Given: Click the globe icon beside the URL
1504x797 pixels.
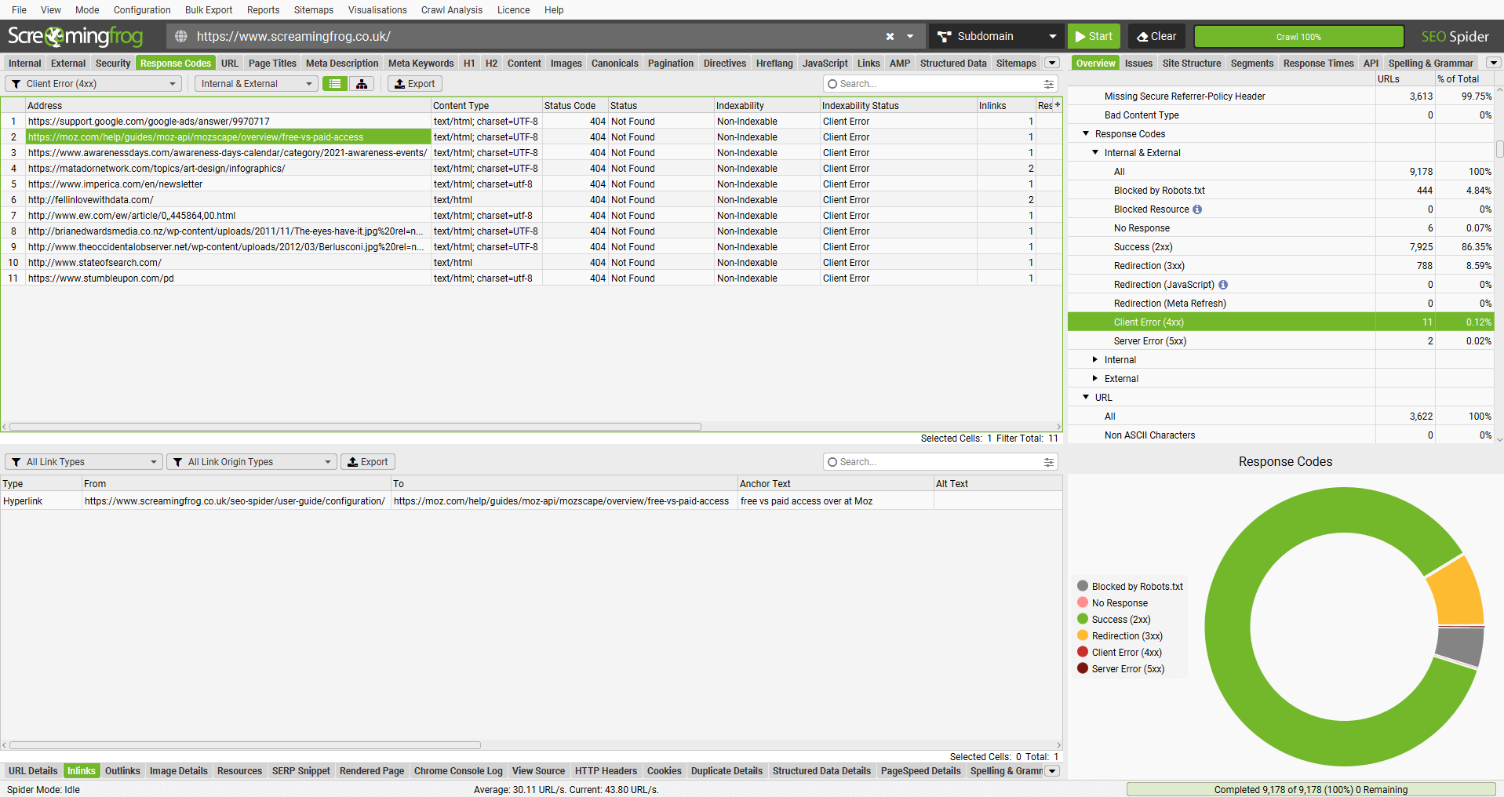Looking at the screenshot, I should pyautogui.click(x=181, y=37).
